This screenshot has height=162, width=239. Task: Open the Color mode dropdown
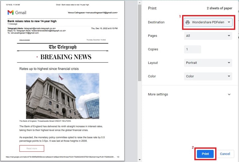pos(208,76)
